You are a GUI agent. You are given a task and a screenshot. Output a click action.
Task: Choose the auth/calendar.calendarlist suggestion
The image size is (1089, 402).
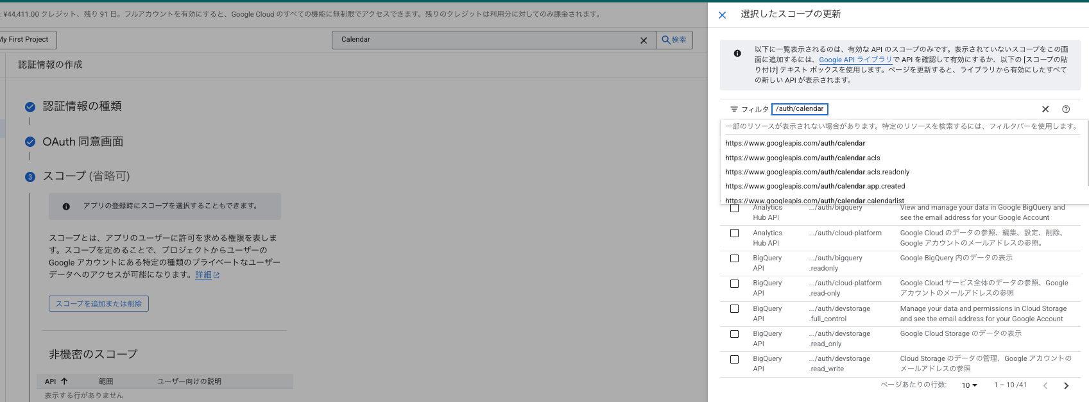[x=814, y=201]
